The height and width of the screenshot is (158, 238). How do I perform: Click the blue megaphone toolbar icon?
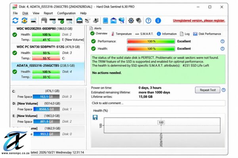[121, 21]
